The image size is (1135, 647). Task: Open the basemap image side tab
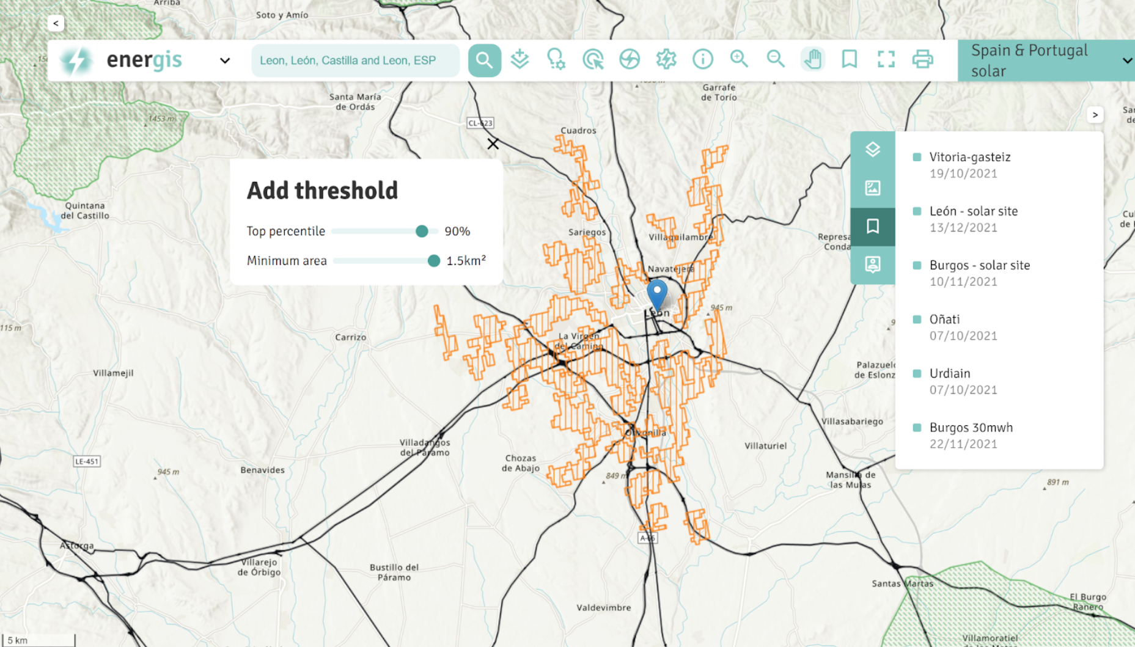873,188
